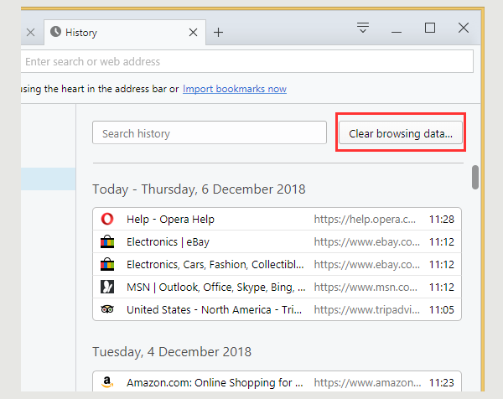The width and height of the screenshot is (503, 399).
Task: Open MSN | Outlook, Office, Skype entry
Action: click(x=277, y=287)
